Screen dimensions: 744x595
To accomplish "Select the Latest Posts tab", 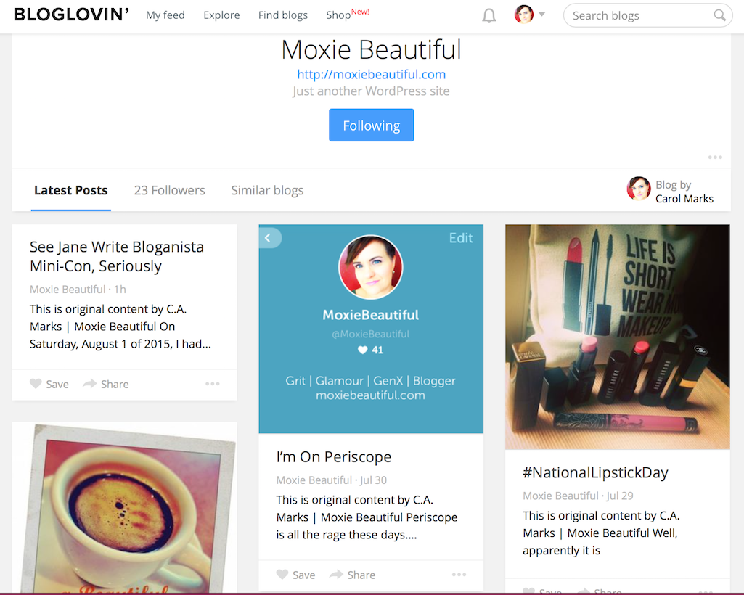I will tap(70, 190).
